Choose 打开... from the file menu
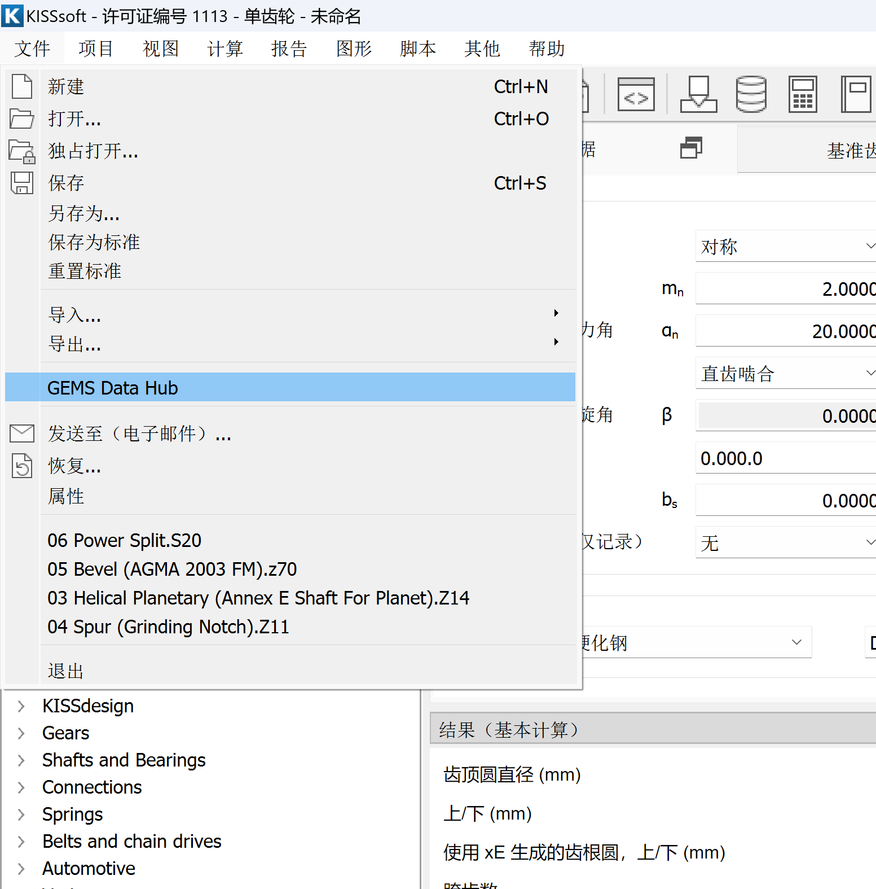The image size is (876, 889). [290, 119]
